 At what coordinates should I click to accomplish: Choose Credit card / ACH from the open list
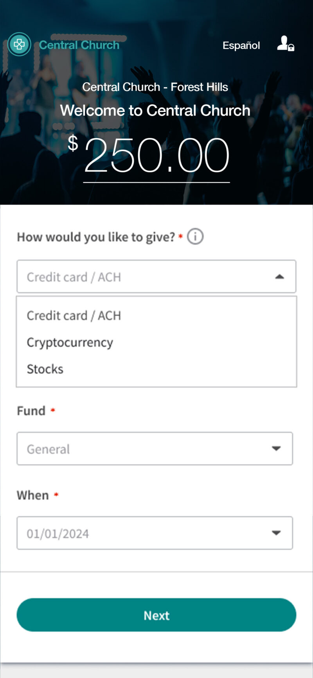pos(74,315)
